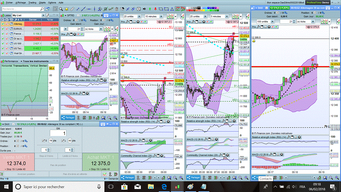Open the 25 unités dropdown of 15 minutes chart

(139, 16)
